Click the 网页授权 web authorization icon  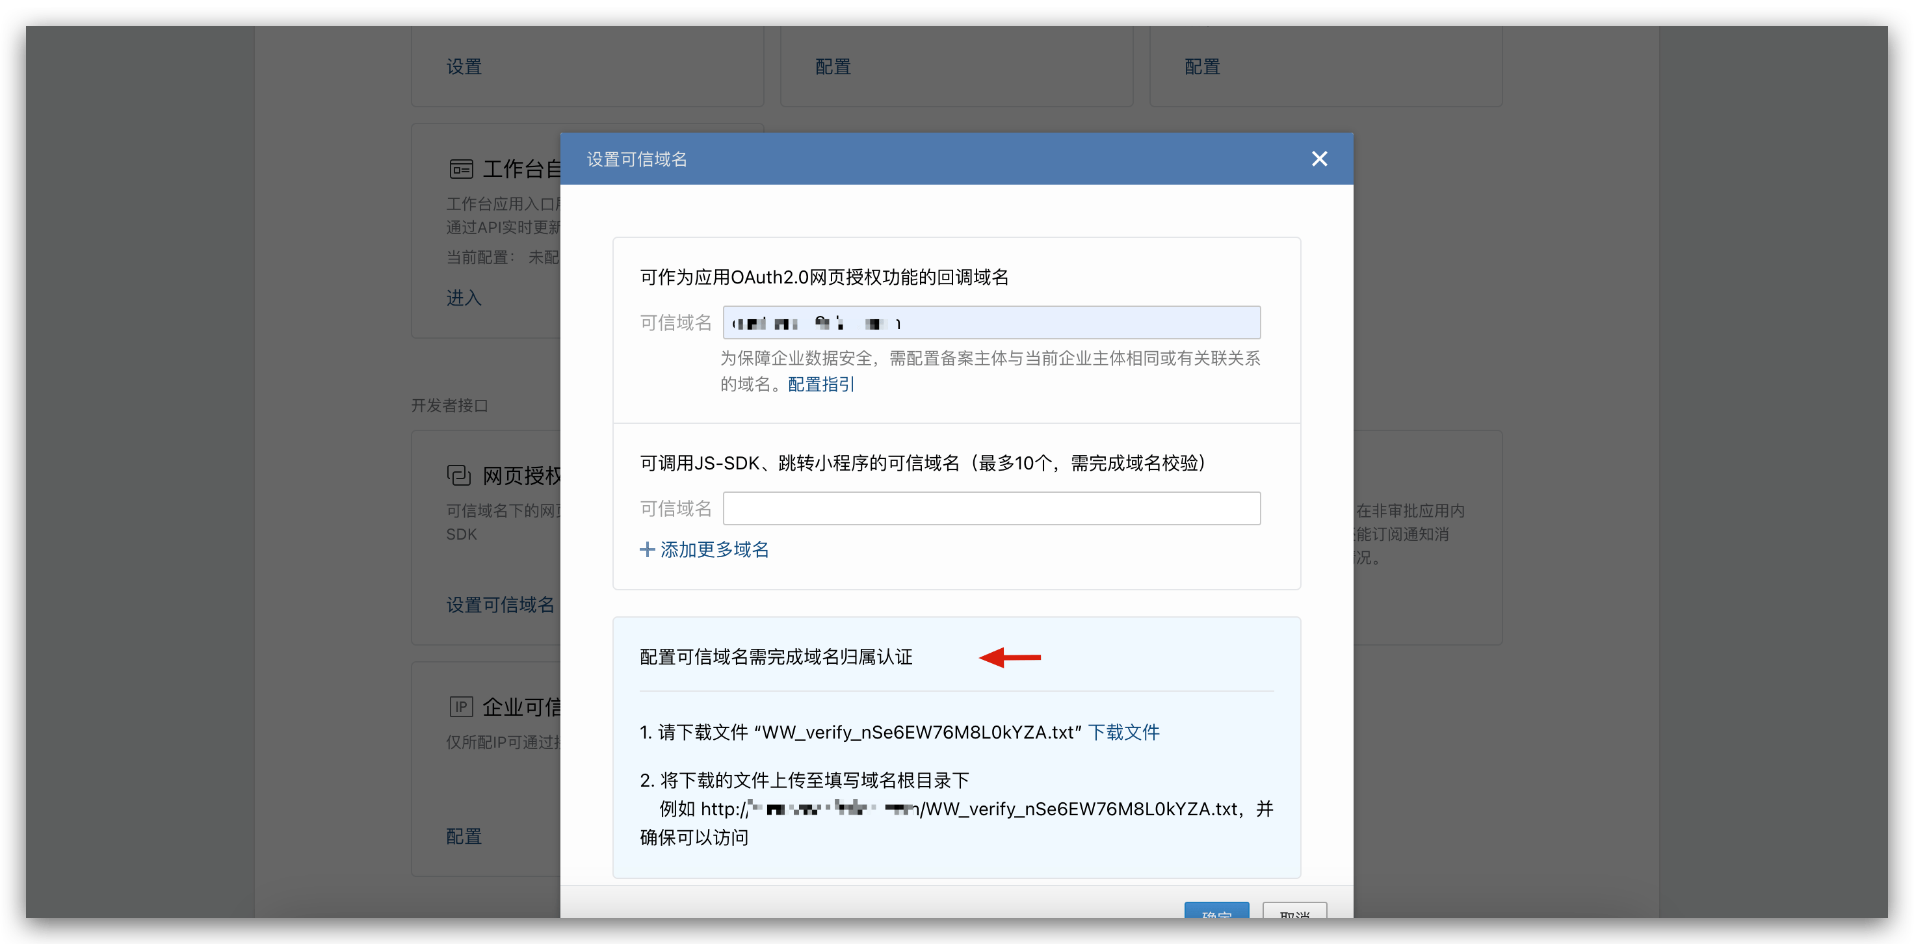(459, 476)
